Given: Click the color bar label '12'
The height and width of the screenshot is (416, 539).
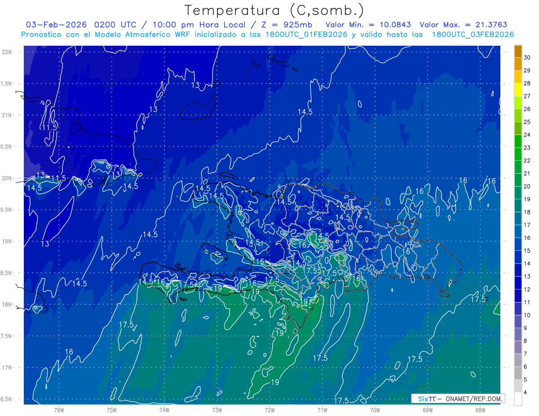Looking at the screenshot, I should (x=527, y=289).
